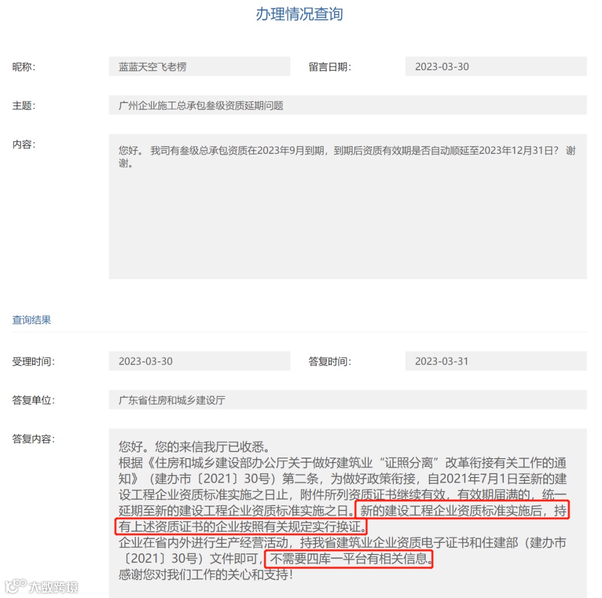Click the 主题 label
The image size is (602, 598).
(24, 105)
